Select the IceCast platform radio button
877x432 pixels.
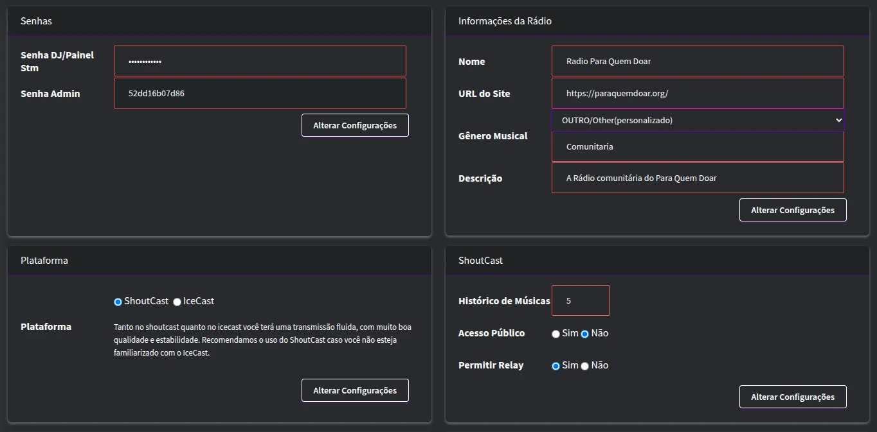(x=177, y=302)
